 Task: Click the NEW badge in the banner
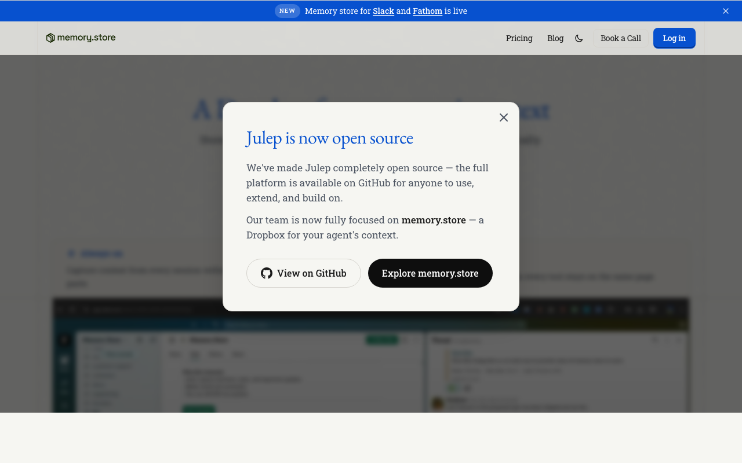[288, 10]
